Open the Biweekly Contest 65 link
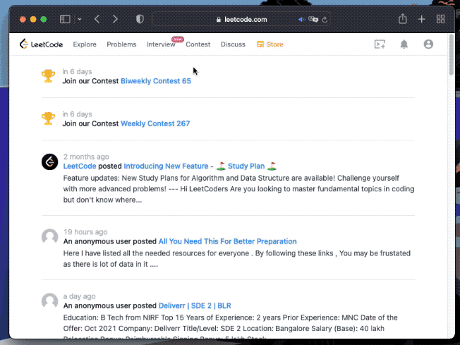Image resolution: width=460 pixels, height=345 pixels. coord(156,81)
